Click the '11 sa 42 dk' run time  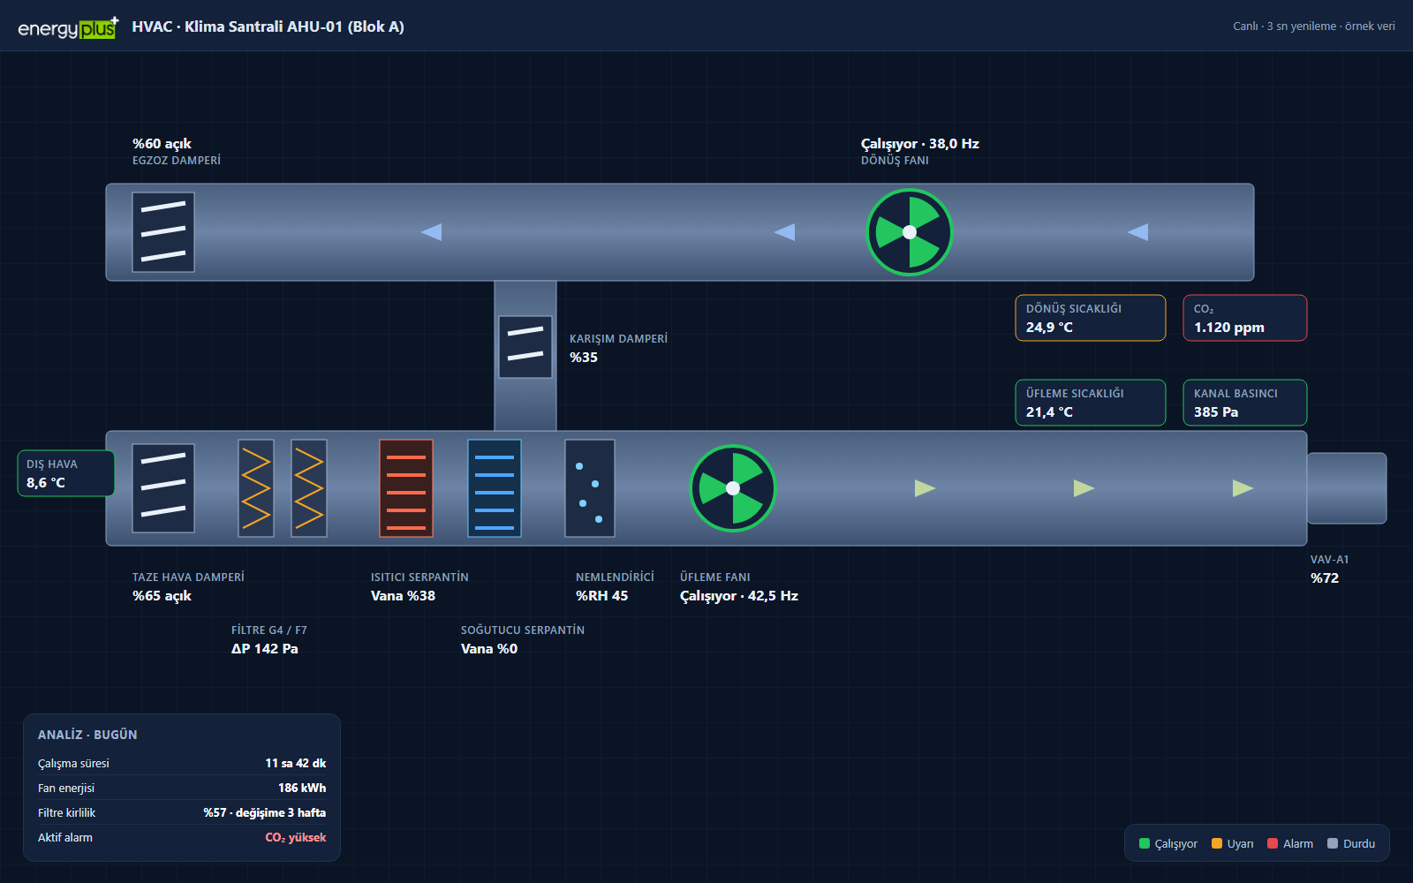point(296,763)
